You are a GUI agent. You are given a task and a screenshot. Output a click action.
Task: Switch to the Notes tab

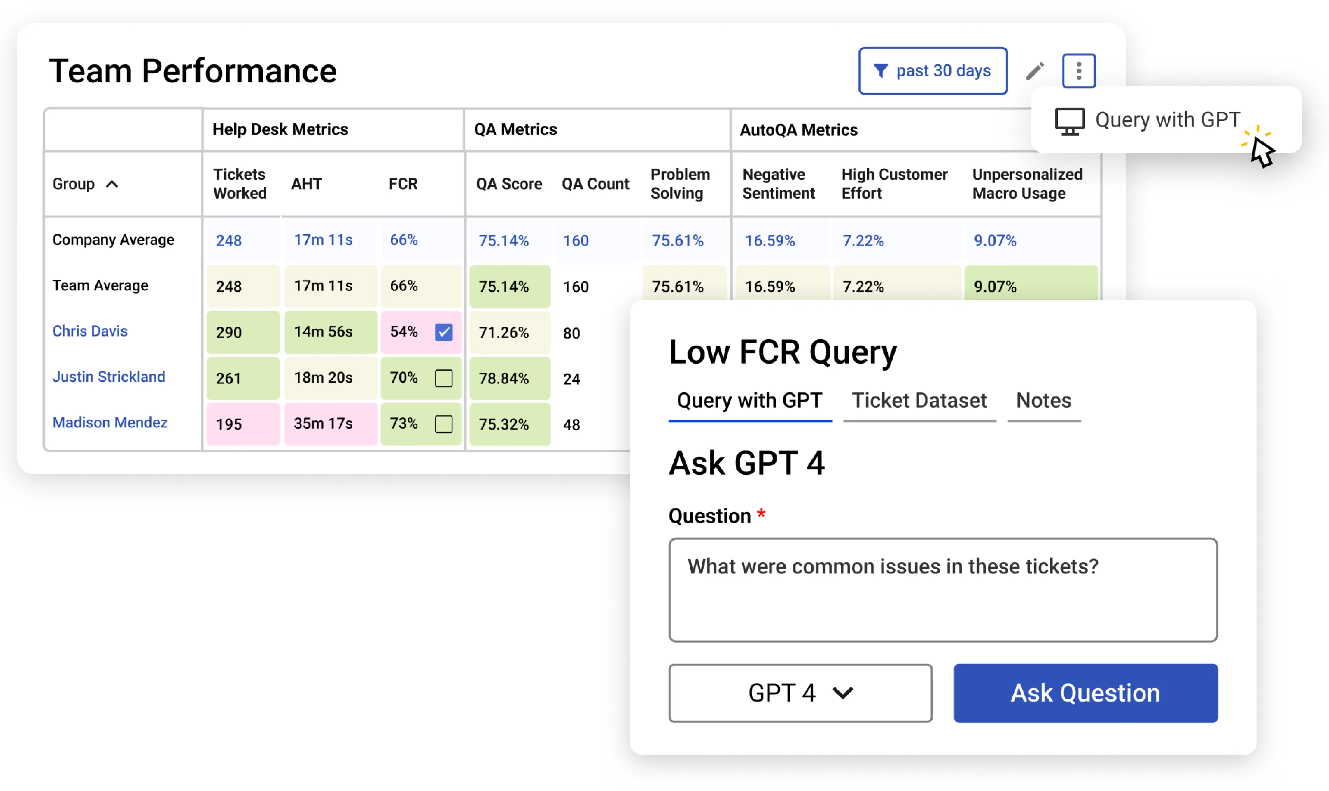1044,401
